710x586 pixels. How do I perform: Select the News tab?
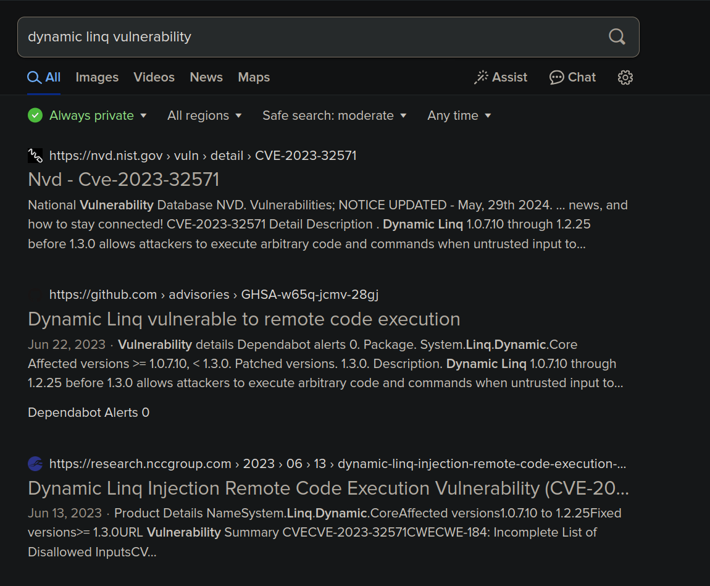(x=206, y=77)
